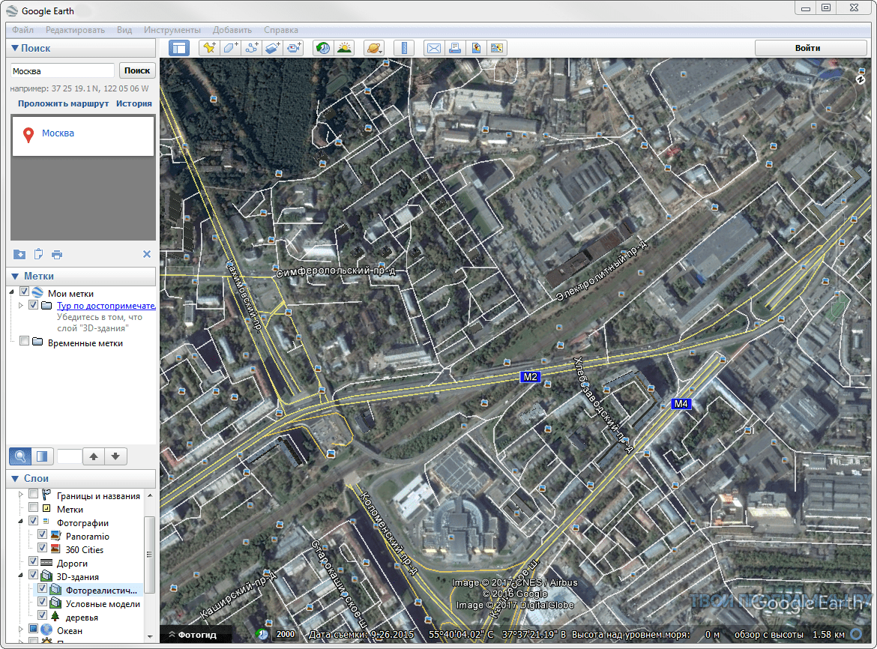Open the ruler measurement tool

(404, 48)
